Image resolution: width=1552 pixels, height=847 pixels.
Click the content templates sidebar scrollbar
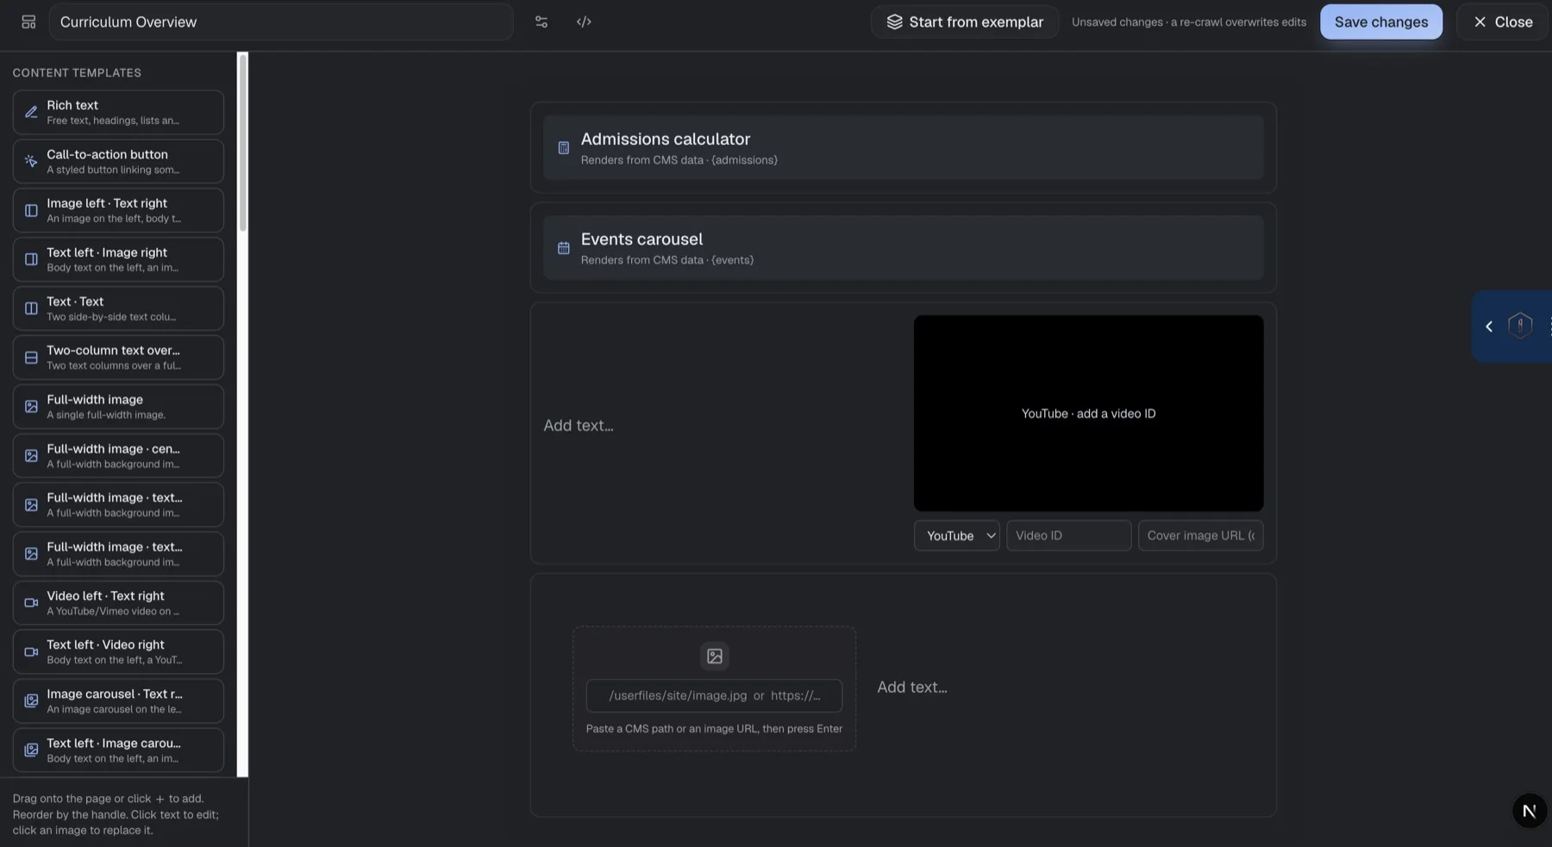[243, 142]
